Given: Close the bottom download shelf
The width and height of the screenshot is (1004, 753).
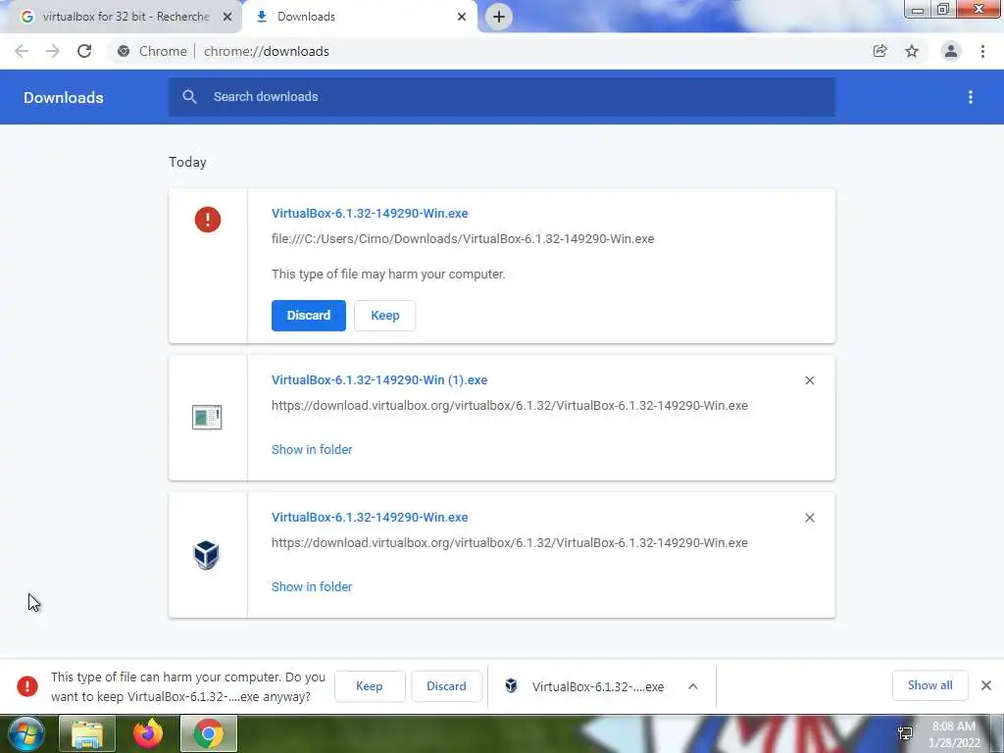Looking at the screenshot, I should click(986, 685).
